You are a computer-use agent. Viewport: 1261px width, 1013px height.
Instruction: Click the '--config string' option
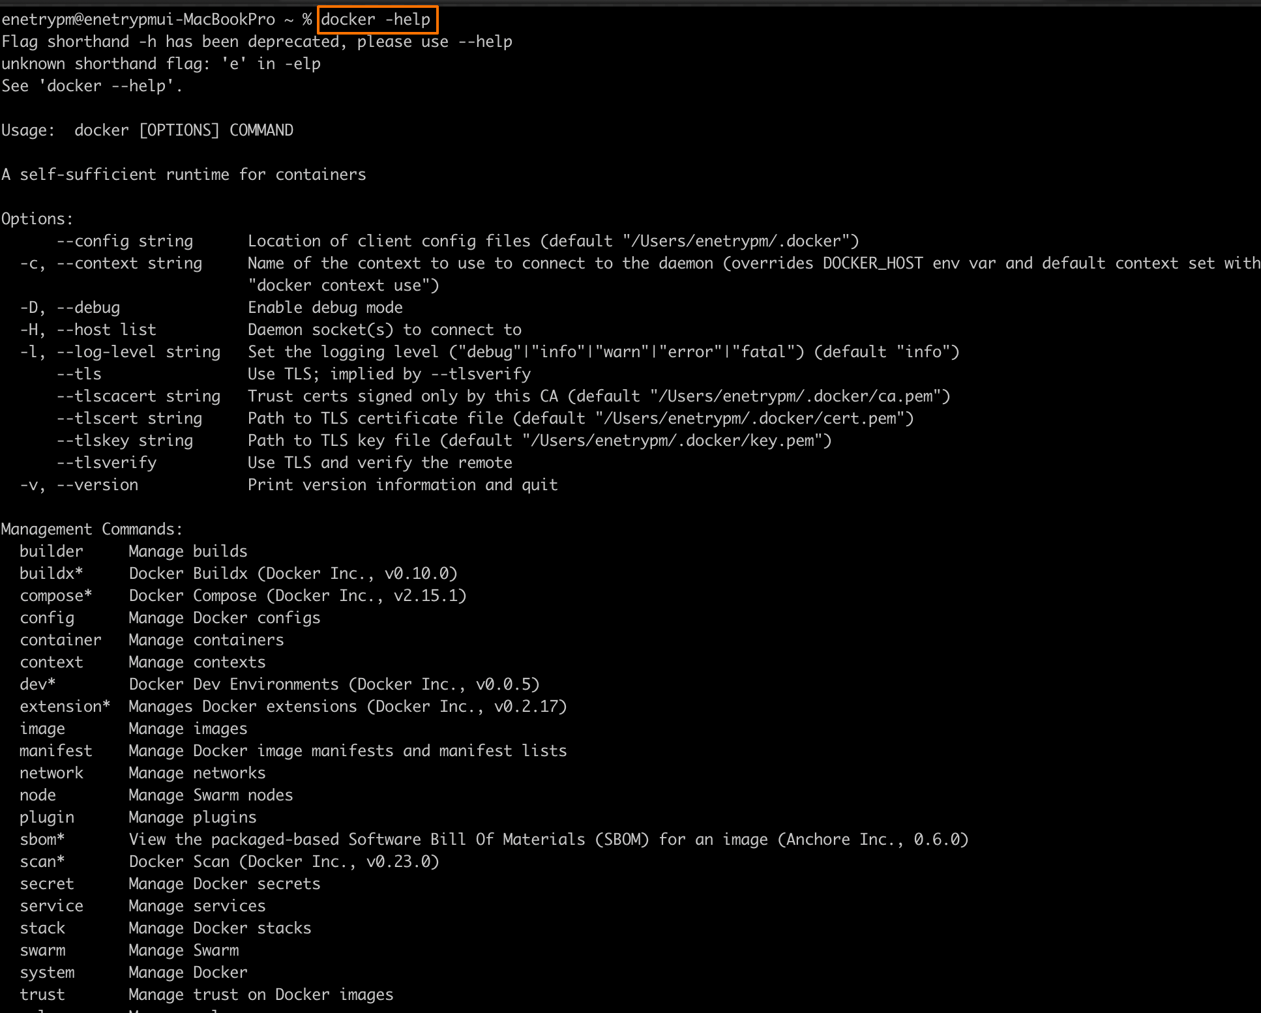[x=125, y=241]
